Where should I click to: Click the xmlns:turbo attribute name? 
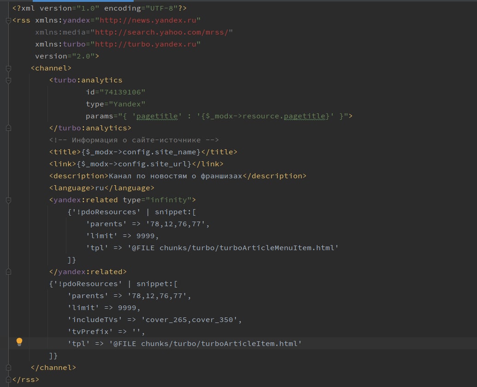coord(60,44)
